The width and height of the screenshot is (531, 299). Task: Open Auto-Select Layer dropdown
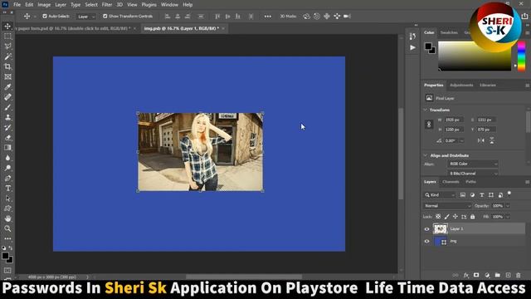pos(86,17)
